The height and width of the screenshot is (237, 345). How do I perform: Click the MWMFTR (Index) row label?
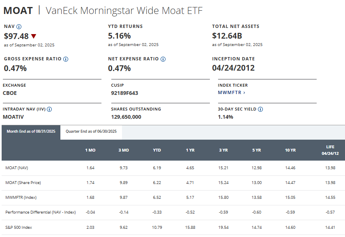[x=21, y=198]
